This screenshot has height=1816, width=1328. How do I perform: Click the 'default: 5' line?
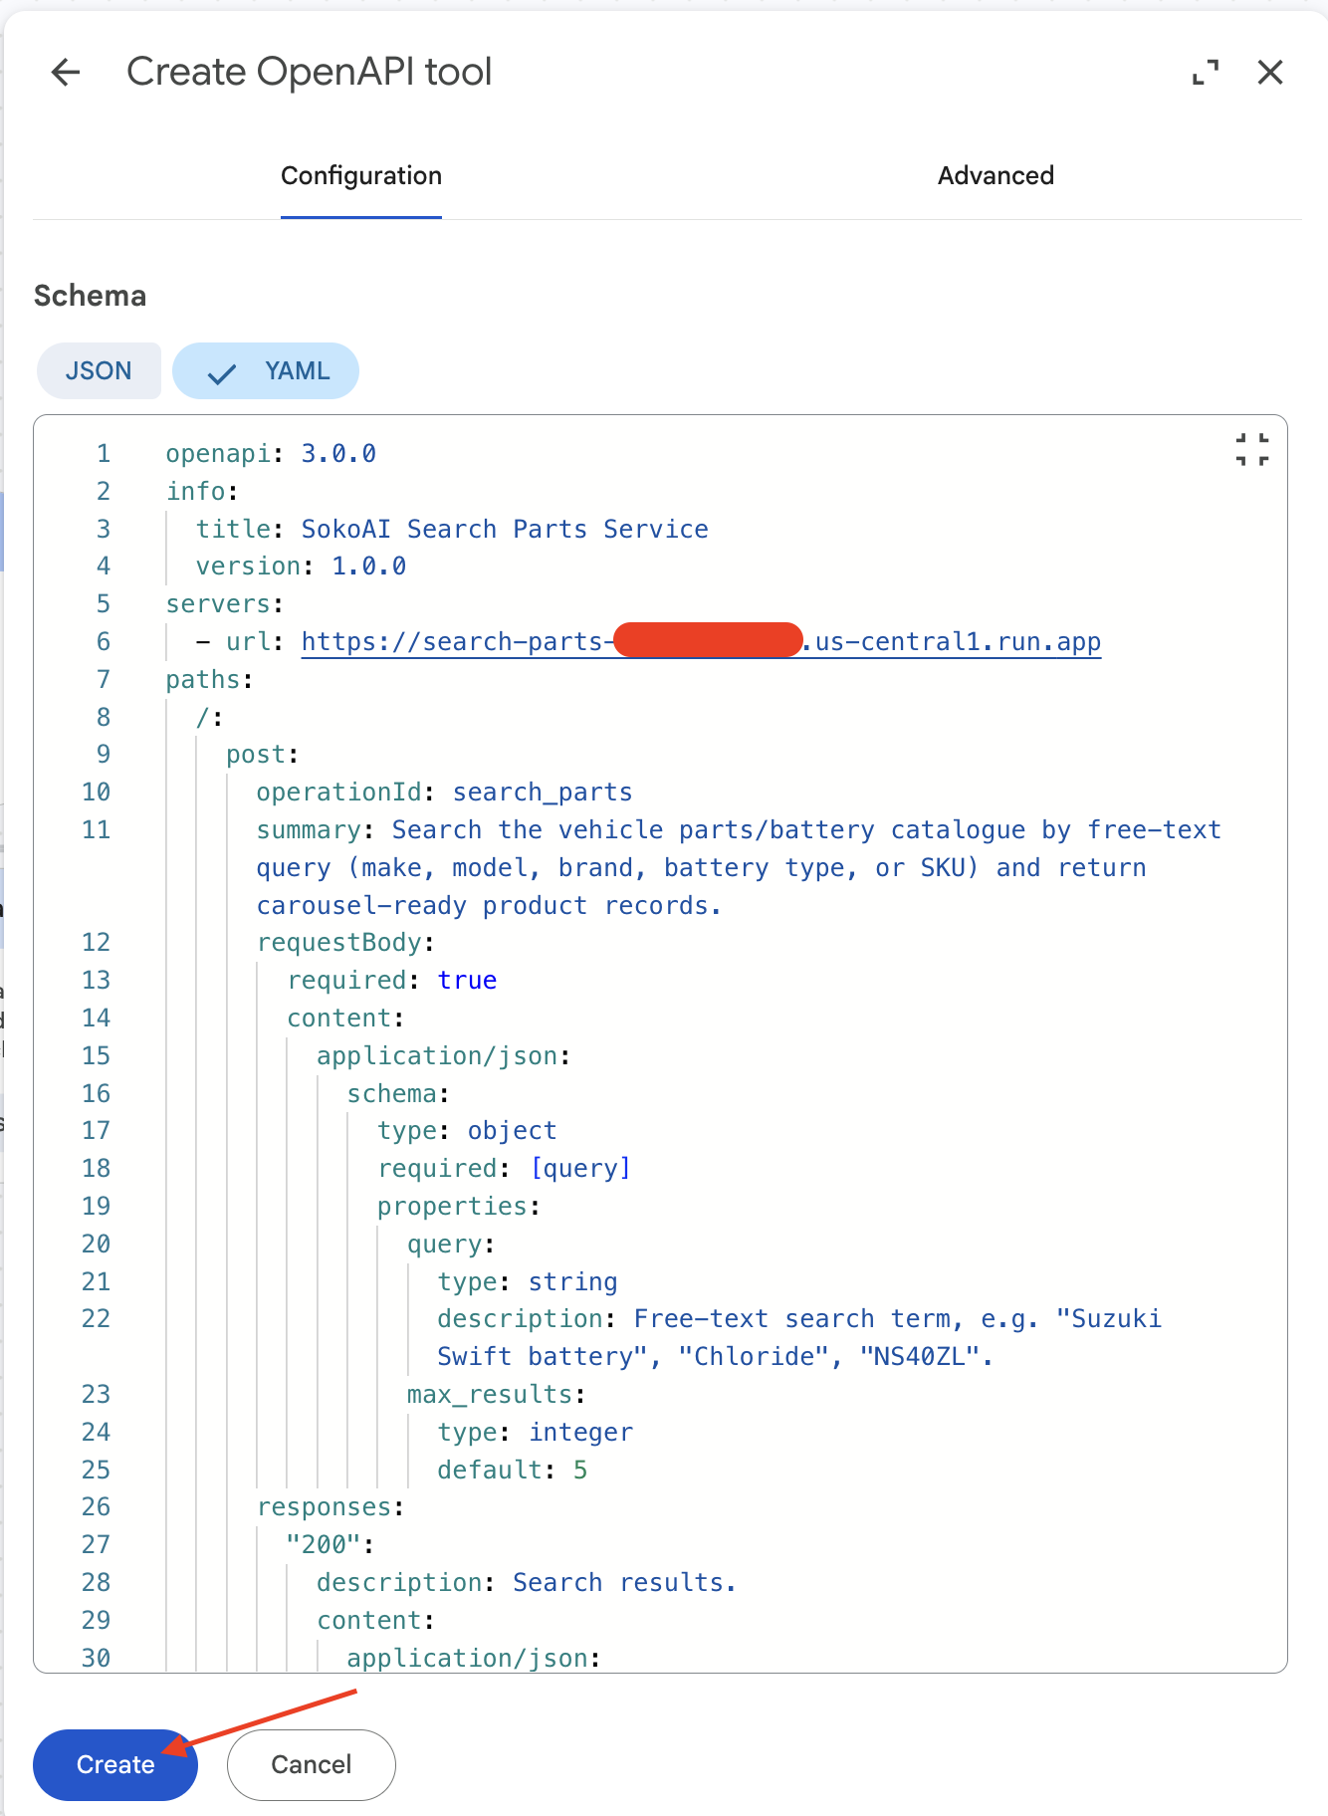[x=513, y=1471]
